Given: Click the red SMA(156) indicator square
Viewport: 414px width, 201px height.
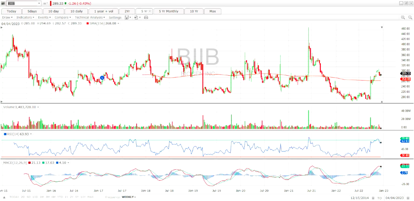Looking at the screenshot, I should click(x=87, y=23).
